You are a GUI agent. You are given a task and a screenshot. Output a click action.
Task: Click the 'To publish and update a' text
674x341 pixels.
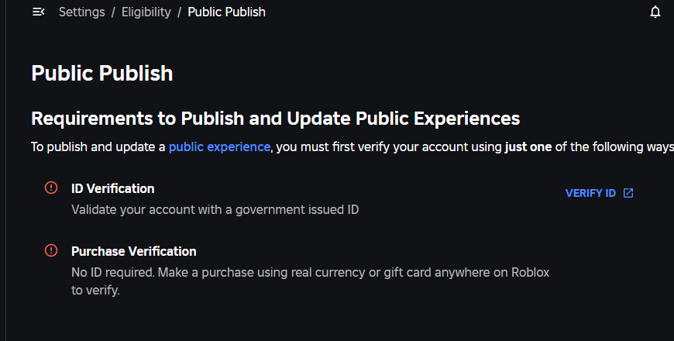98,146
